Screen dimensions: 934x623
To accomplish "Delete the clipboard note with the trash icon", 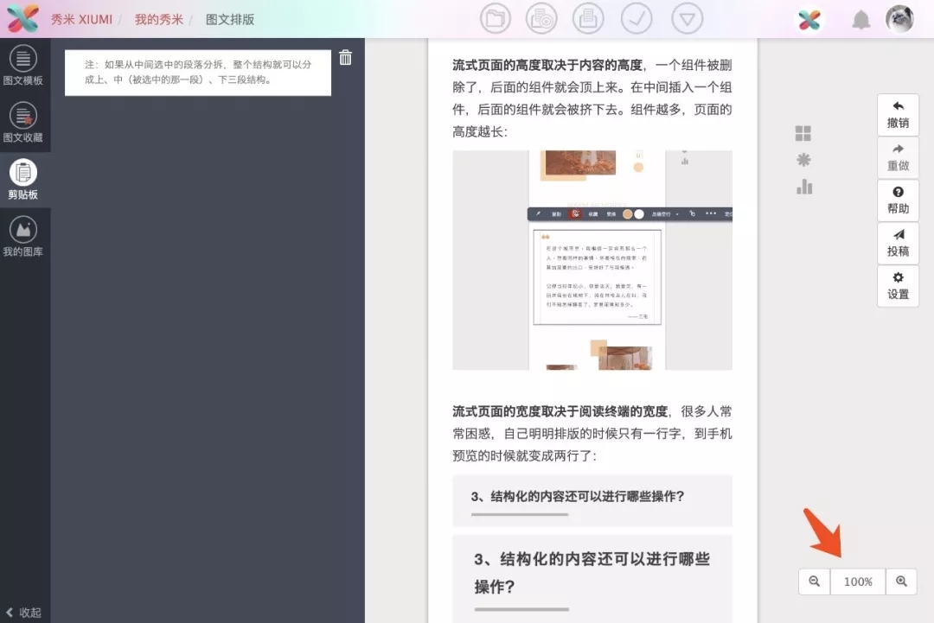I will pos(345,56).
